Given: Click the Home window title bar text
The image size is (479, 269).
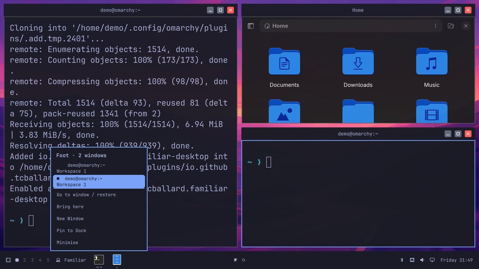Looking at the screenshot, I should 358,10.
